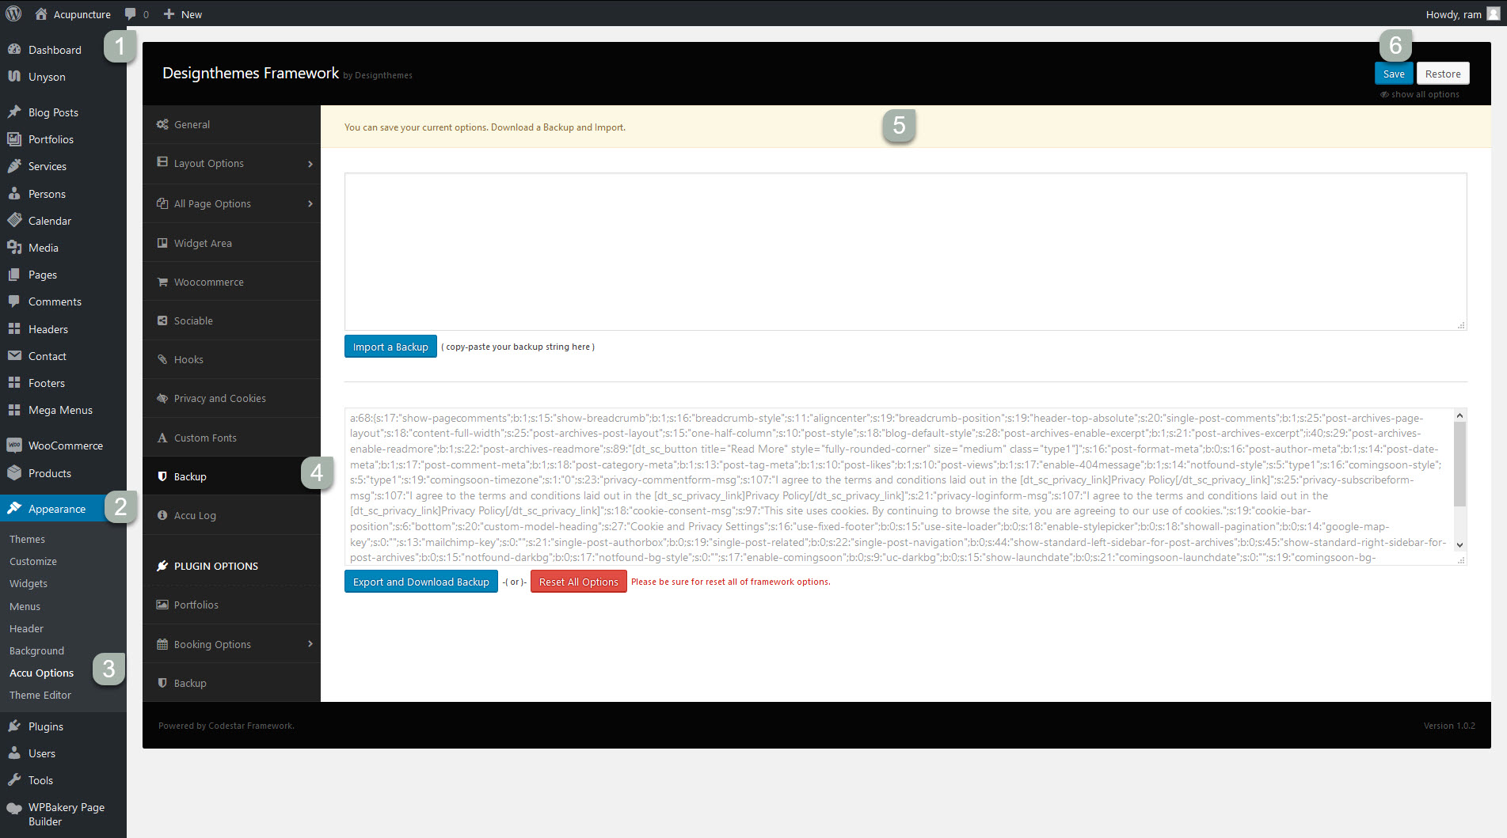The height and width of the screenshot is (838, 1507).
Task: Click the Plugins plug icon
Action: click(14, 726)
